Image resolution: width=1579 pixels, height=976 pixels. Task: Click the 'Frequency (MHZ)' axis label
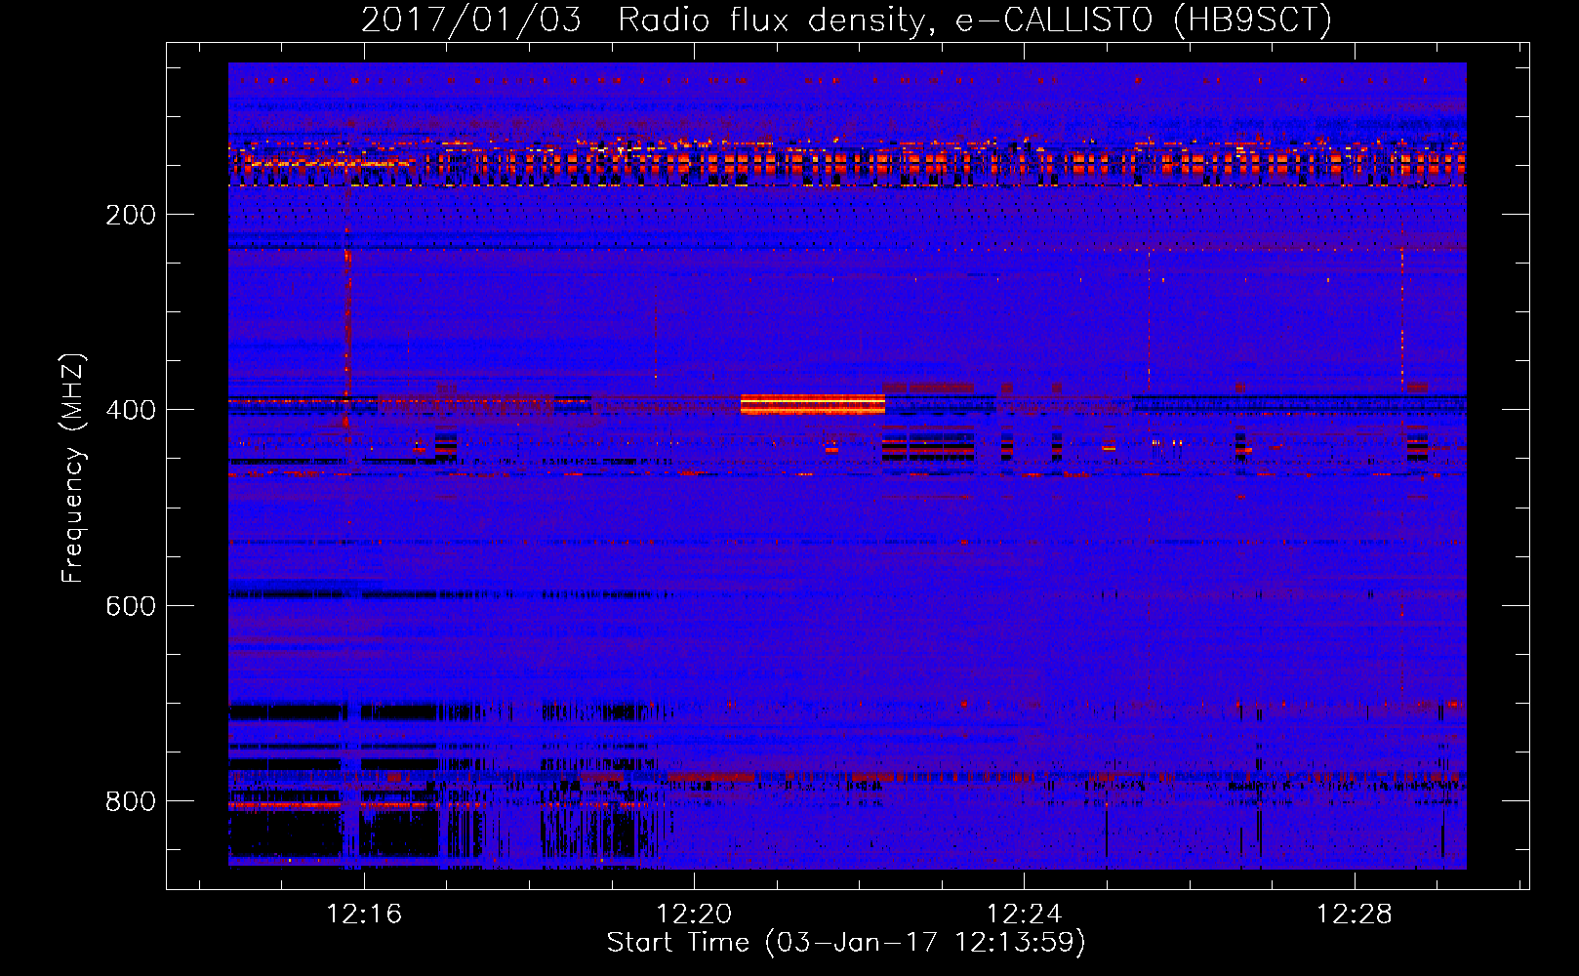(73, 468)
